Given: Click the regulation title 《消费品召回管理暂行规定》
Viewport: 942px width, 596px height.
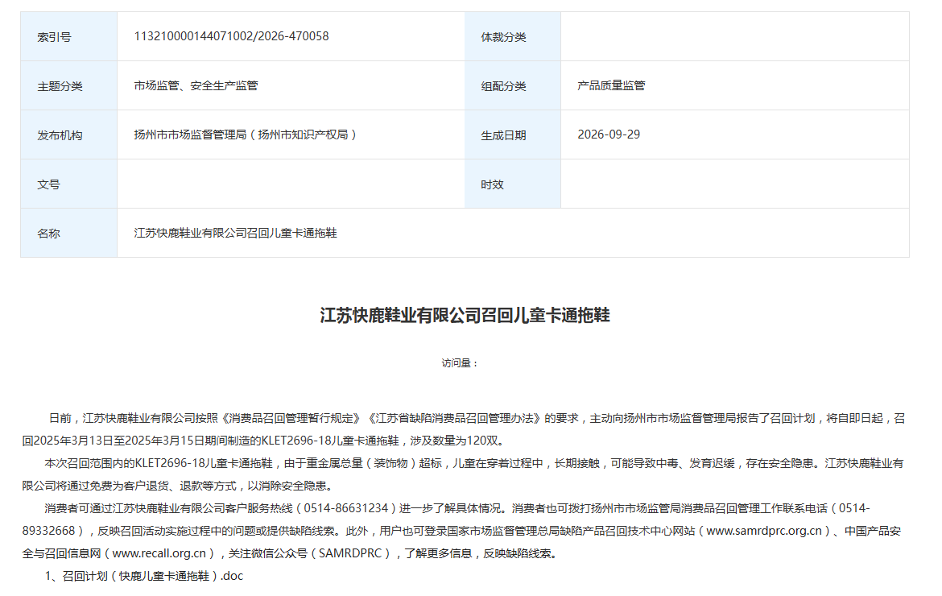Looking at the screenshot, I should coord(292,418).
